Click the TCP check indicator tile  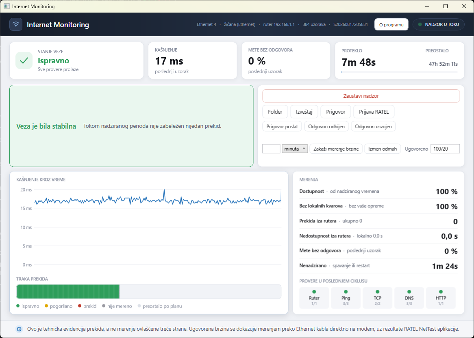tap(377, 297)
